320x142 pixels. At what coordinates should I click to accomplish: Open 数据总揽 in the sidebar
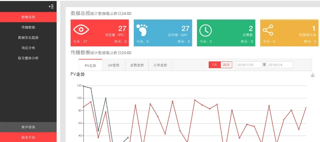28,17
